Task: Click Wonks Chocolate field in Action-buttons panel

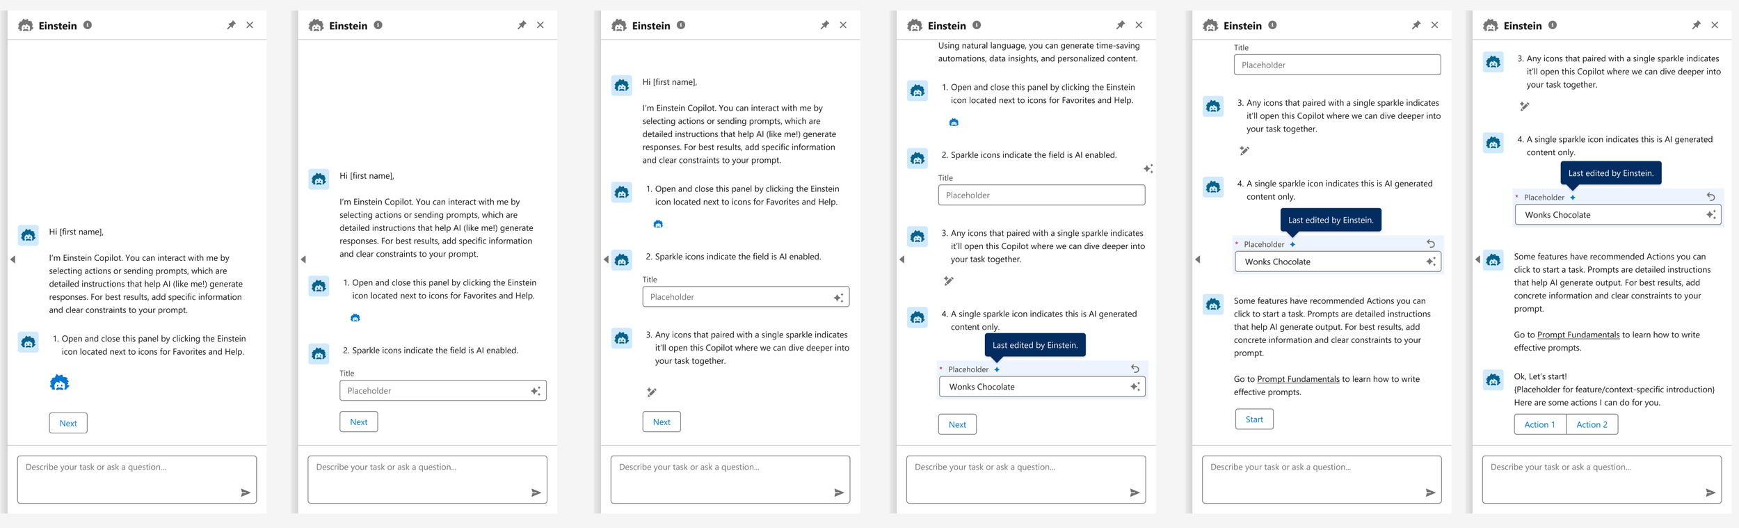Action: coord(1618,215)
